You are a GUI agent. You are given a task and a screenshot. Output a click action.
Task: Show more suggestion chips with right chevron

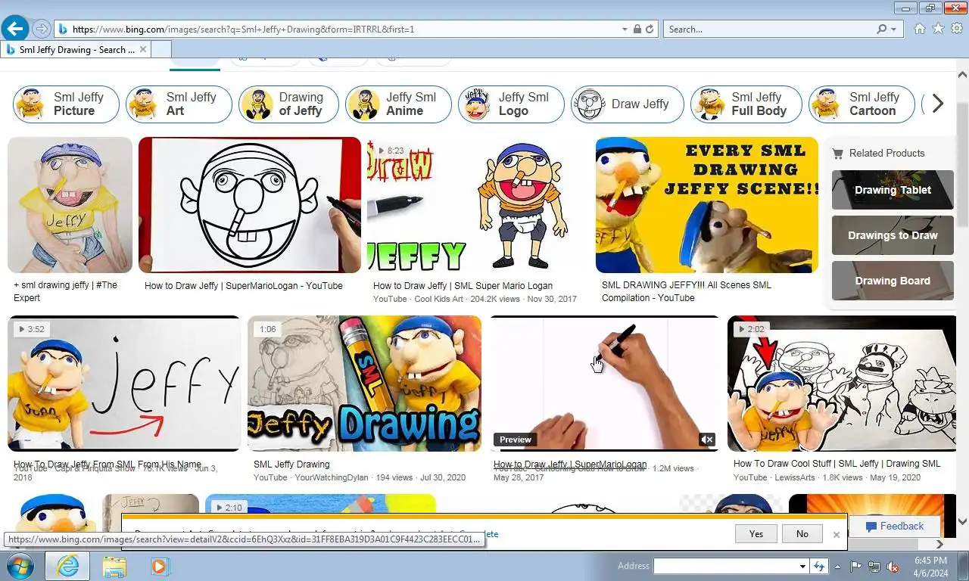(x=938, y=104)
